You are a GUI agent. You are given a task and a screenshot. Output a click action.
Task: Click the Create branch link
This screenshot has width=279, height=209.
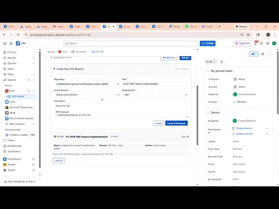coord(244,128)
